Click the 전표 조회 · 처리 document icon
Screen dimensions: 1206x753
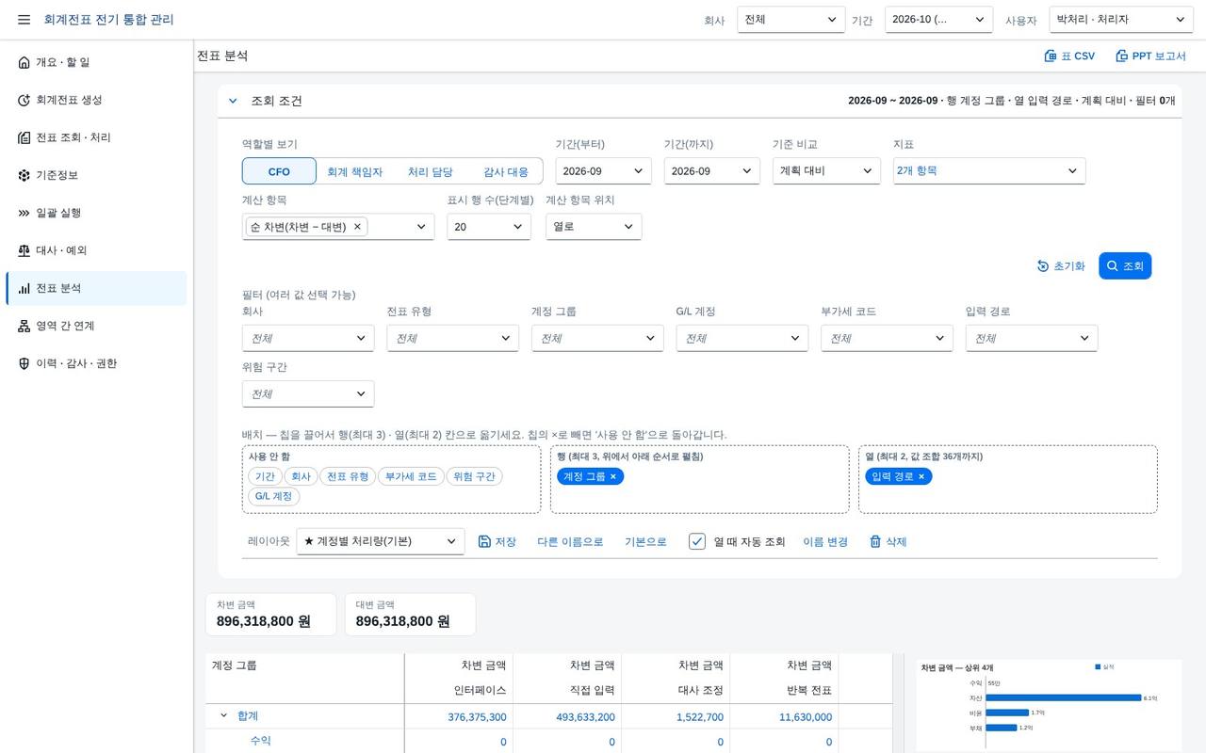24,137
